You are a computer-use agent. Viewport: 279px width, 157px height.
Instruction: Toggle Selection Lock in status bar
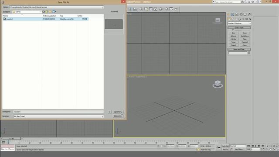158,146
